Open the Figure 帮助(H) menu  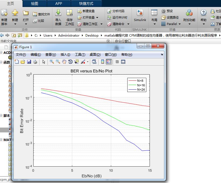[x=127, y=55]
